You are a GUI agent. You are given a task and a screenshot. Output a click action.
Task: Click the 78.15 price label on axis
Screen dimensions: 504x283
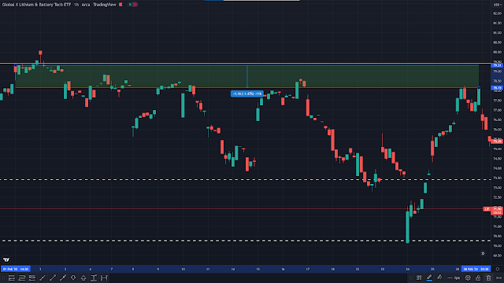point(497,88)
